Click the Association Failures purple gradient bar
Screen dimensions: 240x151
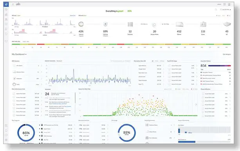(220, 66)
